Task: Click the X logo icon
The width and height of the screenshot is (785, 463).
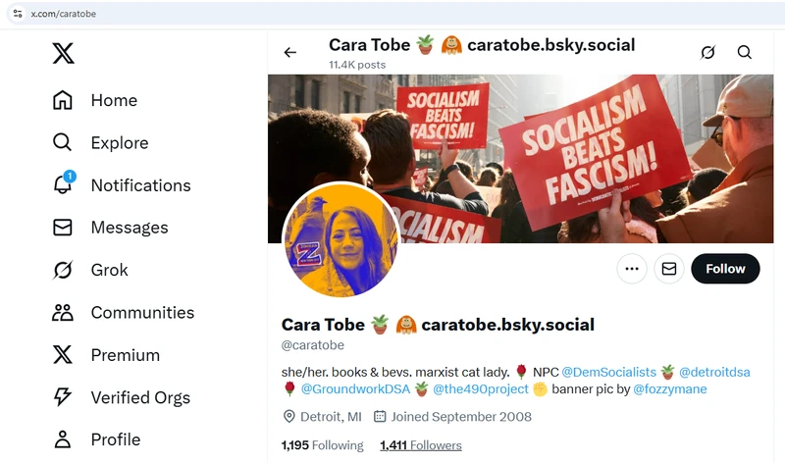Action: coord(63,54)
